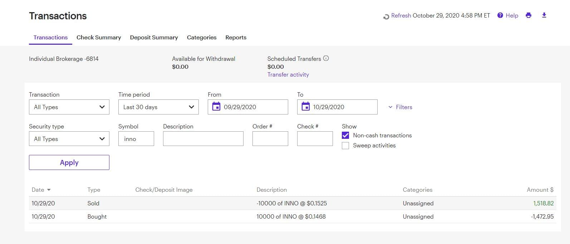Open the Transfer activity link

[x=288, y=74]
